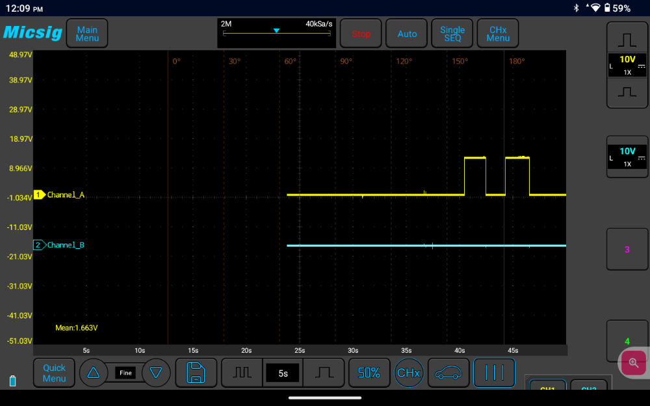The height and width of the screenshot is (406, 650).
Task: Tap the Bluetooth status icon
Action: point(576,8)
